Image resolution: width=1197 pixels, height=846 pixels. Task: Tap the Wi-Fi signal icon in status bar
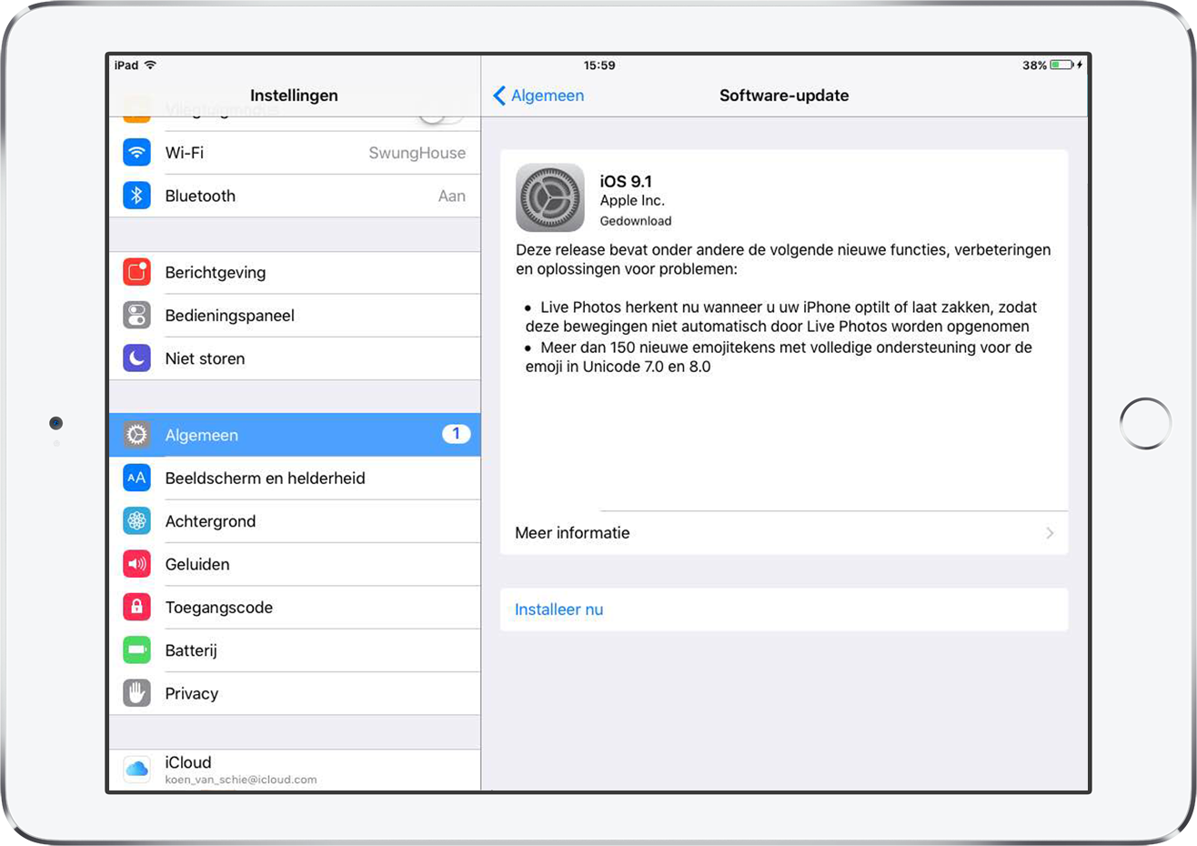(x=151, y=65)
